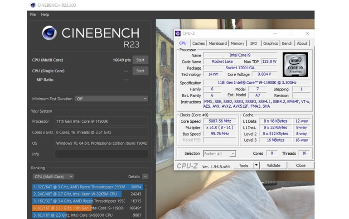Click the Threads value 16

[x=304, y=153]
